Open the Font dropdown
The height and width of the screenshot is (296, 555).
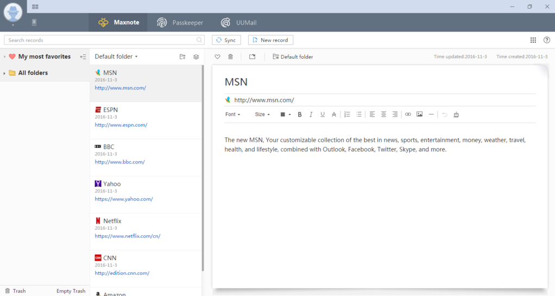(232, 115)
